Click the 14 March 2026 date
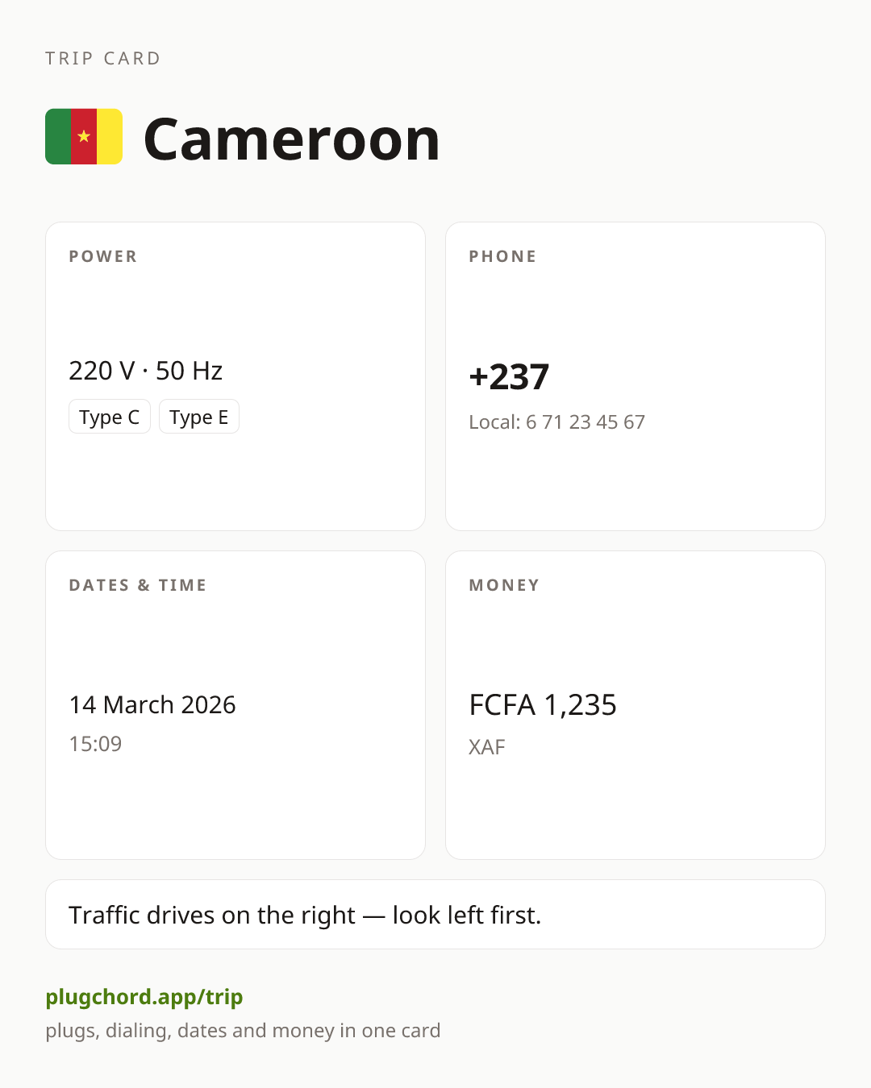The width and height of the screenshot is (871, 1088). [152, 705]
